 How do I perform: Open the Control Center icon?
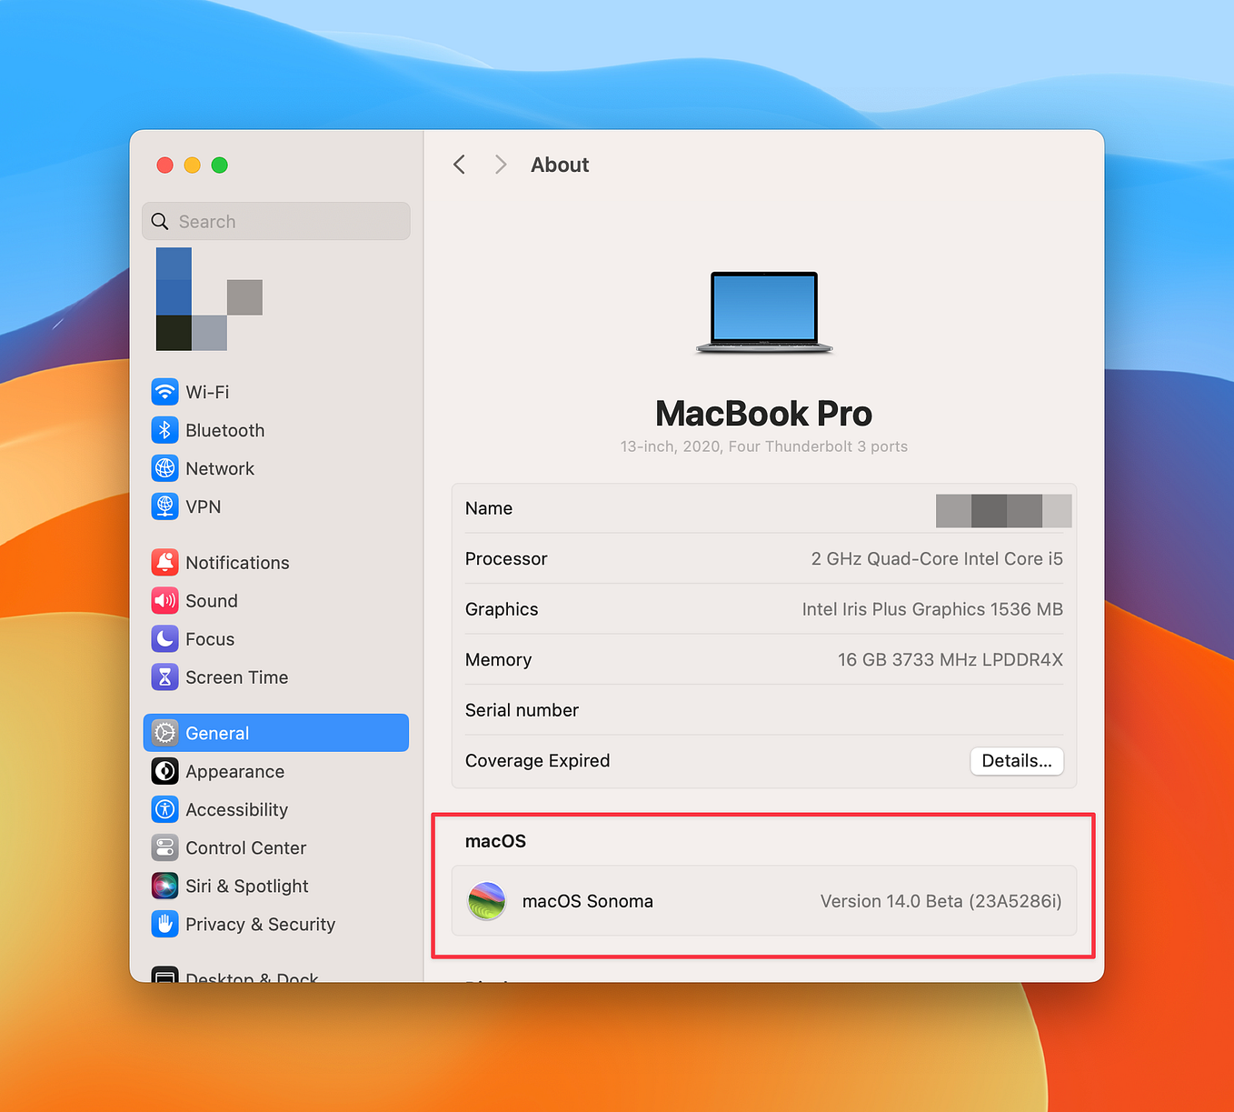pyautogui.click(x=164, y=847)
